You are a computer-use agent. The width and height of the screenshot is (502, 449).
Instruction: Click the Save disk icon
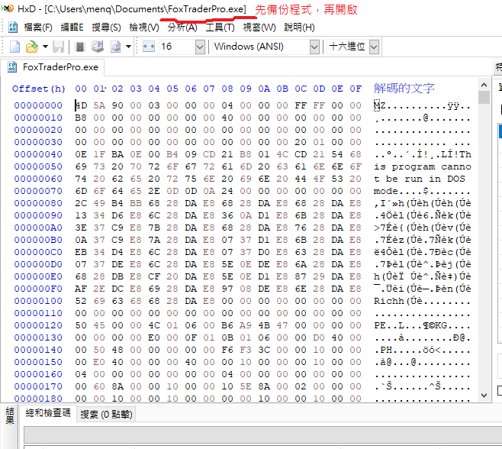coord(58,47)
